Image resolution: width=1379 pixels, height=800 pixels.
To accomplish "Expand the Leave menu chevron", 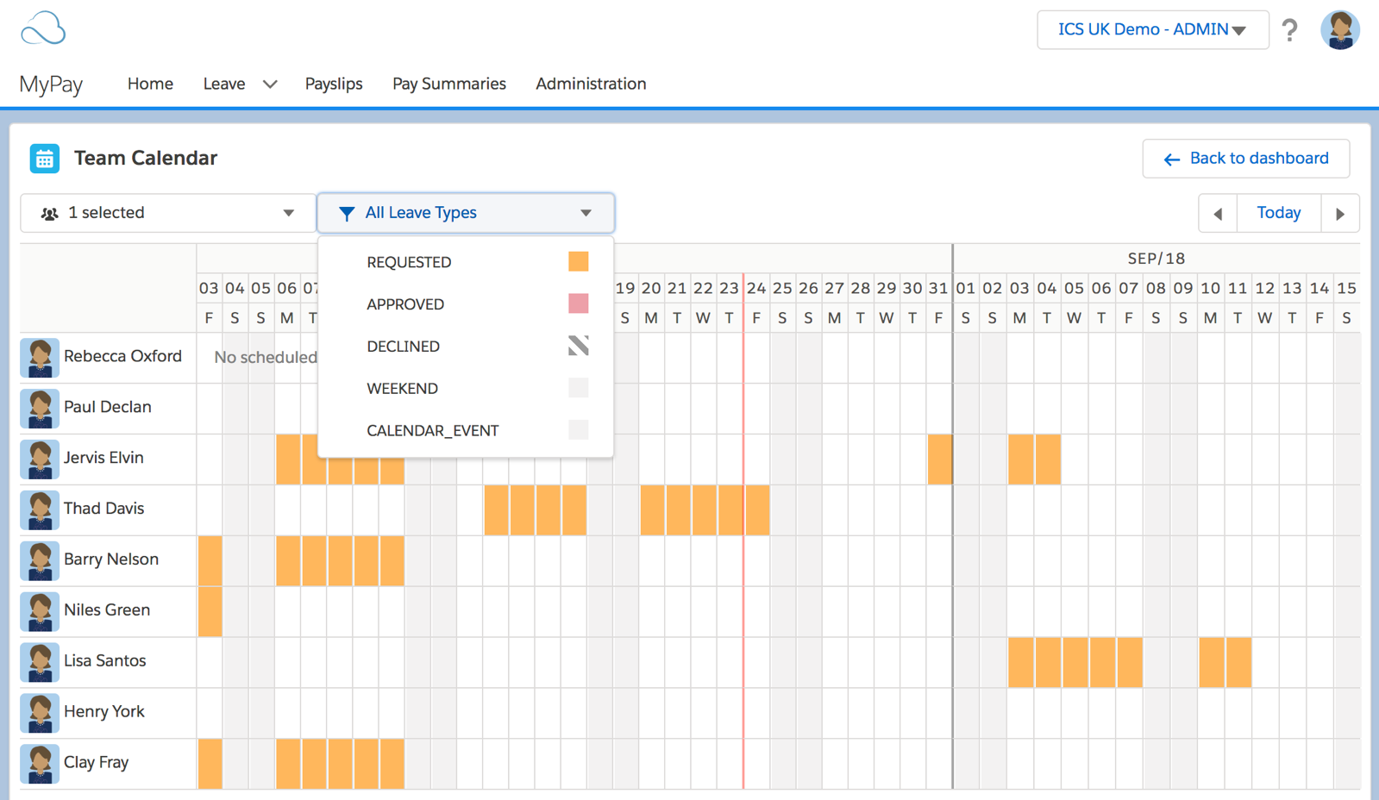I will (270, 84).
